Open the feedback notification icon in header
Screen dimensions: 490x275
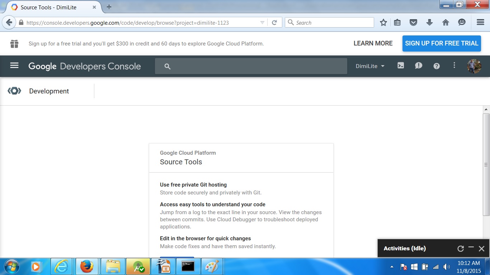pos(419,66)
